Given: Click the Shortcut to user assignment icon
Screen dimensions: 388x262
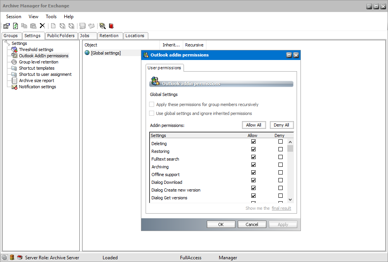Looking at the screenshot, I should (14, 74).
